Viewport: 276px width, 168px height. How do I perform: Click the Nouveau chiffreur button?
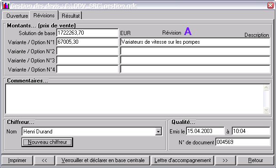tap(47, 142)
